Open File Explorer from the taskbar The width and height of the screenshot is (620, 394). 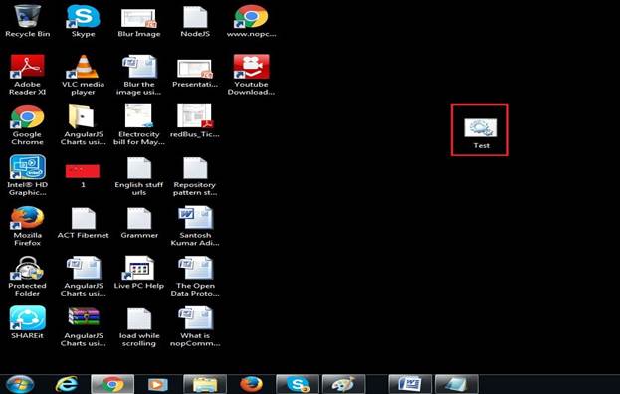click(205, 384)
